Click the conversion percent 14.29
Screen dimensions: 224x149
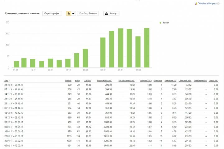point(174,85)
